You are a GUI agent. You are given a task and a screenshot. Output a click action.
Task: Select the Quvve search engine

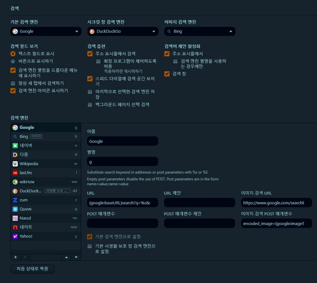[x=32, y=209]
